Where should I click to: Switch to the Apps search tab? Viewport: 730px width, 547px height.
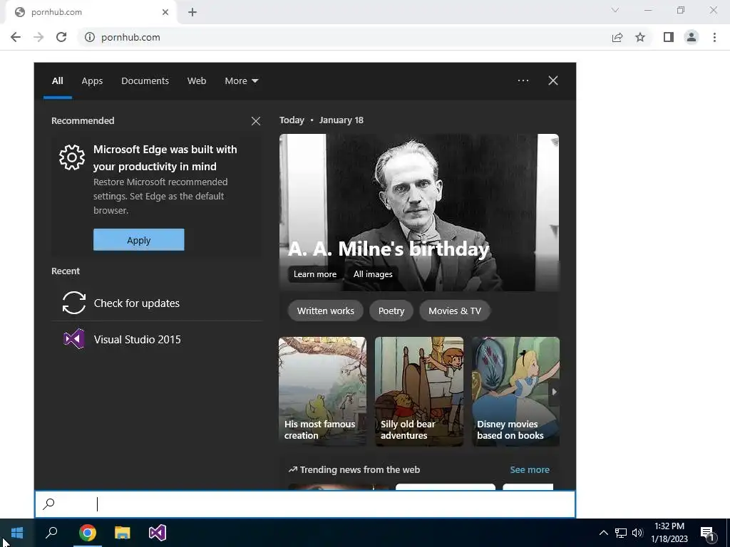(92, 81)
